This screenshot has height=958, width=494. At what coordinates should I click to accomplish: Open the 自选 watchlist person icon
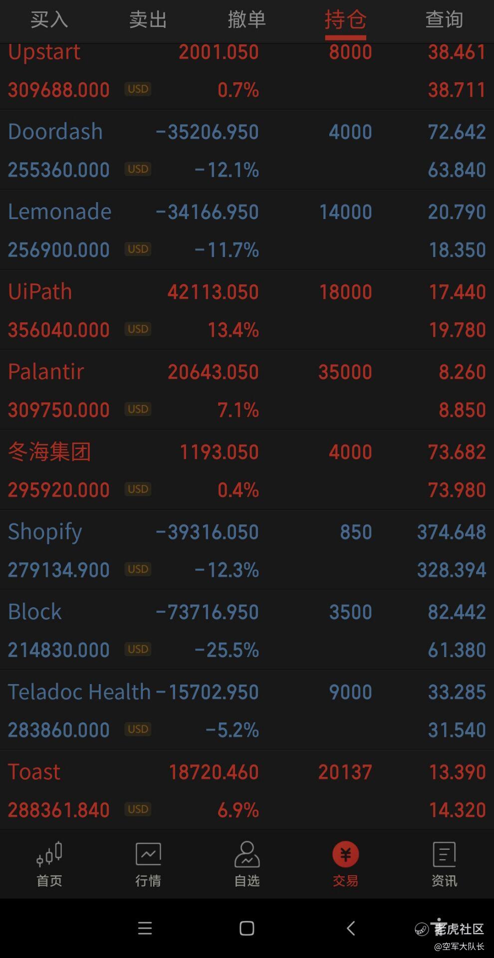247,854
